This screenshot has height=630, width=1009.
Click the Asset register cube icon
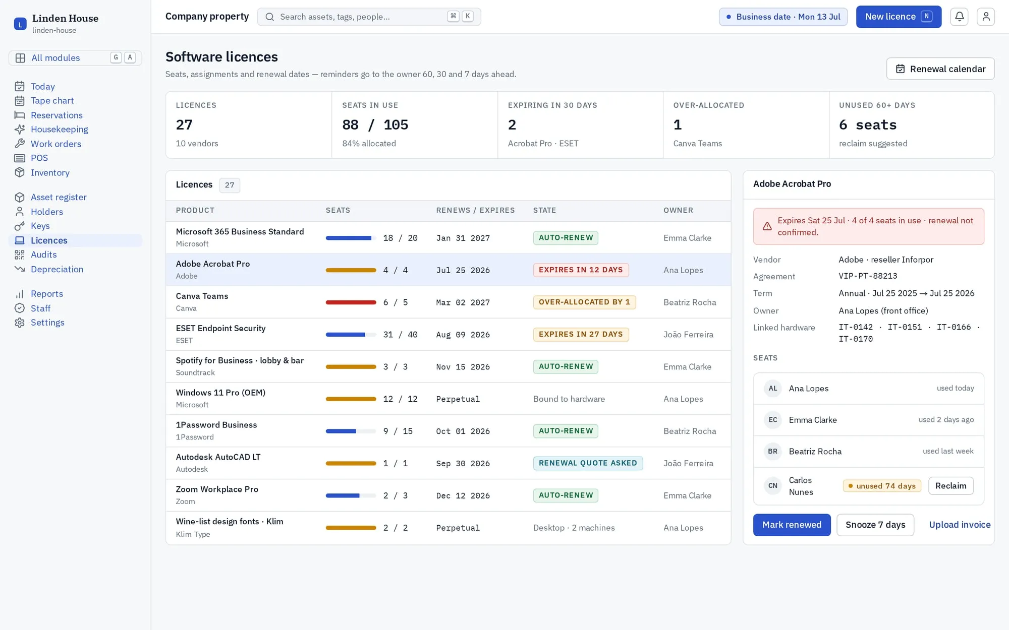[20, 197]
